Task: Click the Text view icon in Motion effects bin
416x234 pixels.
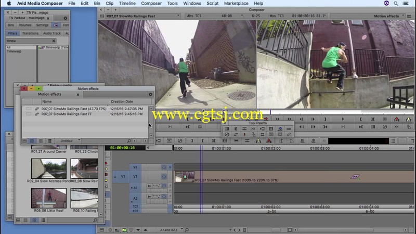Action: (32, 141)
